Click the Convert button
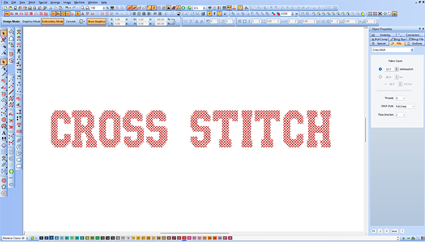The image size is (425, 242). tap(70, 21)
